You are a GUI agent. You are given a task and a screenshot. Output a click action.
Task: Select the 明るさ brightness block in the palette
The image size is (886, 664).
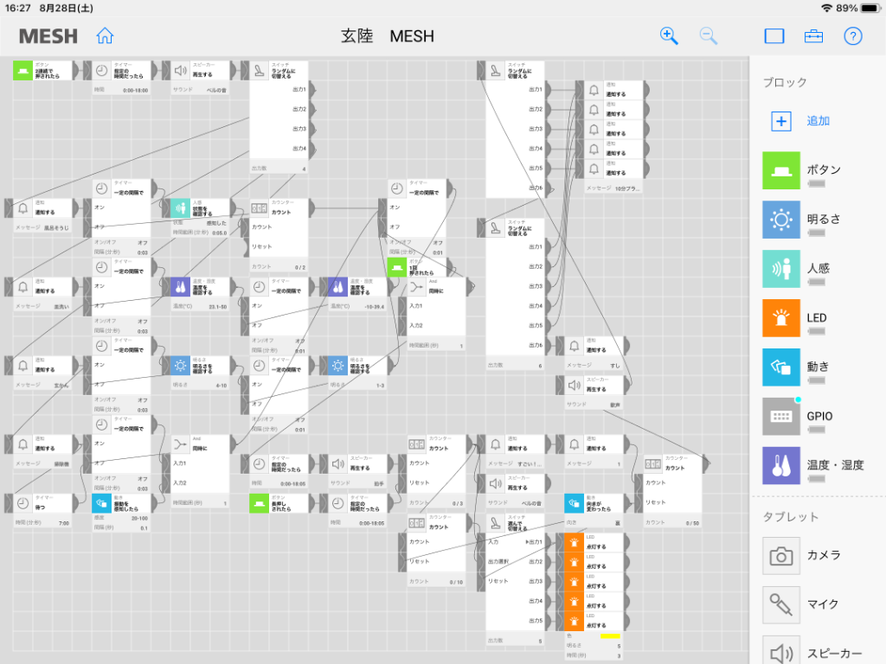click(781, 219)
